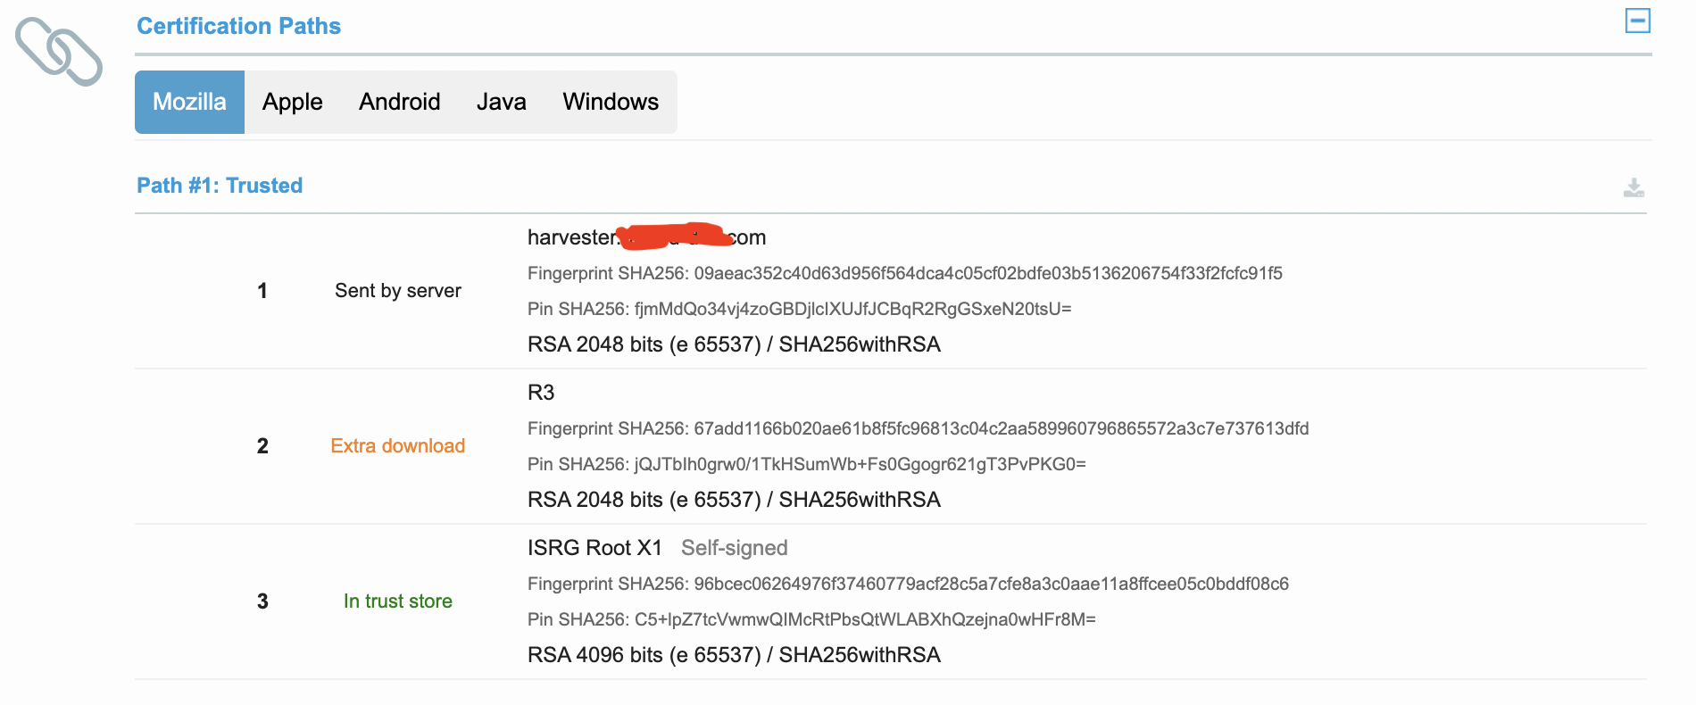Switch to the Java tab
This screenshot has width=1696, height=705.
pyautogui.click(x=501, y=102)
